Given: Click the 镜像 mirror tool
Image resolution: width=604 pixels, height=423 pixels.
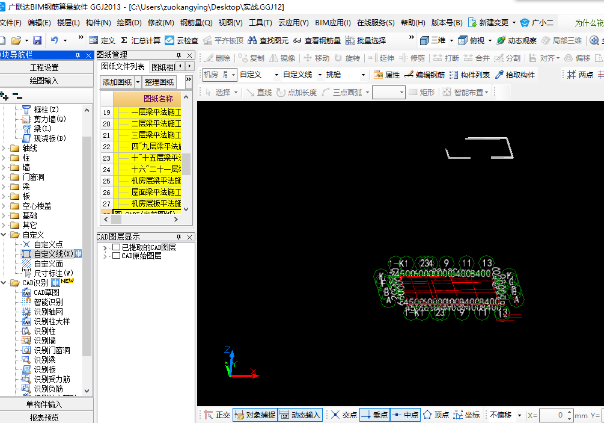Looking at the screenshot, I should (x=282, y=58).
